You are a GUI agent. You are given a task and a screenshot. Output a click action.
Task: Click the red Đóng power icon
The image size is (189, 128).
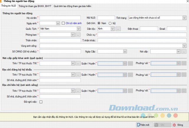click(x=175, y=125)
